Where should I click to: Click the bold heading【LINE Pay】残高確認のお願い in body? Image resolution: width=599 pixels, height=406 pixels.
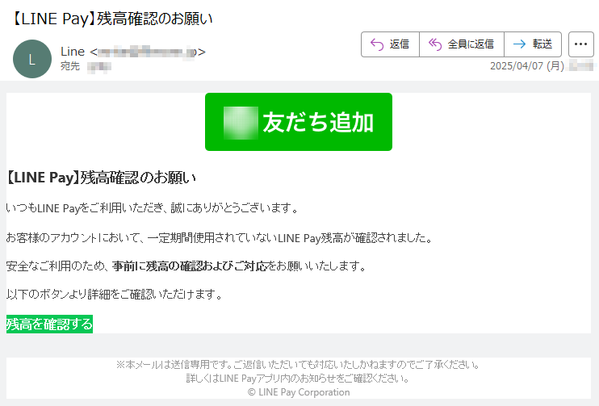tap(100, 178)
